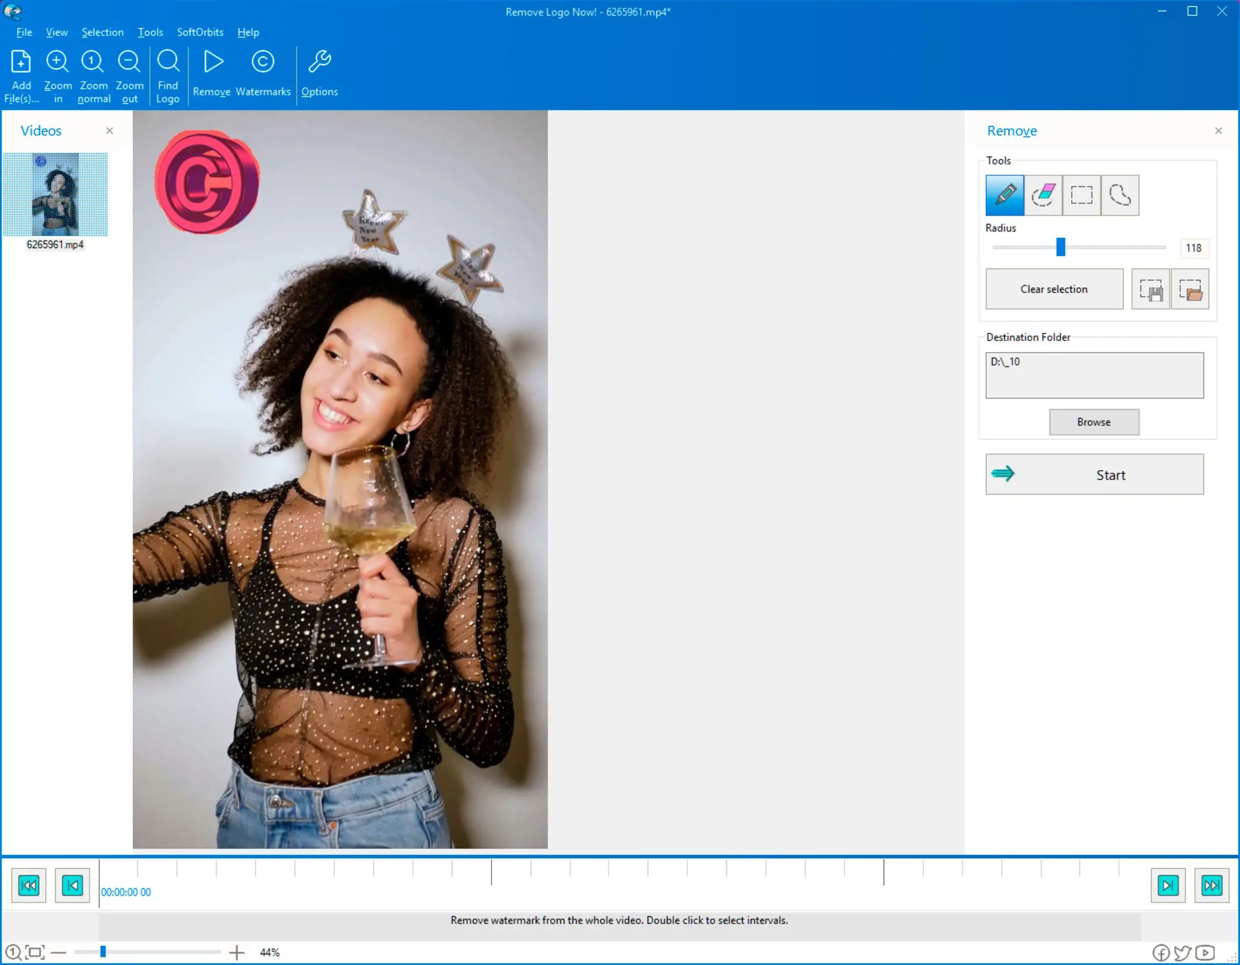Click the rewind to start button

point(29,885)
